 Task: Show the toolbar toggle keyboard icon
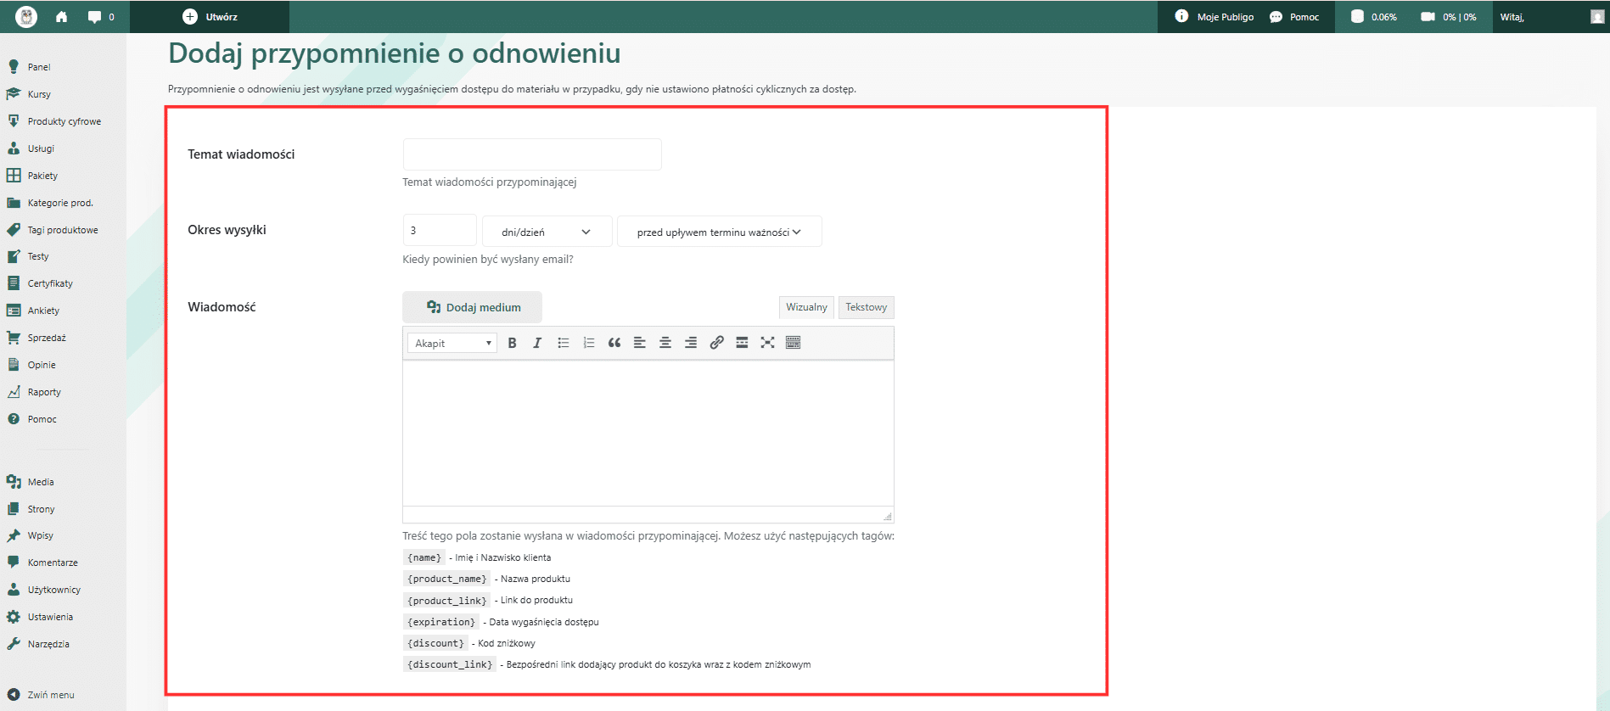point(794,343)
